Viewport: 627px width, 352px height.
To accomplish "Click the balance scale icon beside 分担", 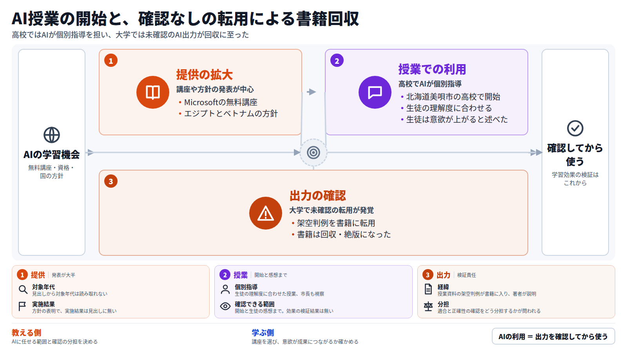I will point(428,306).
